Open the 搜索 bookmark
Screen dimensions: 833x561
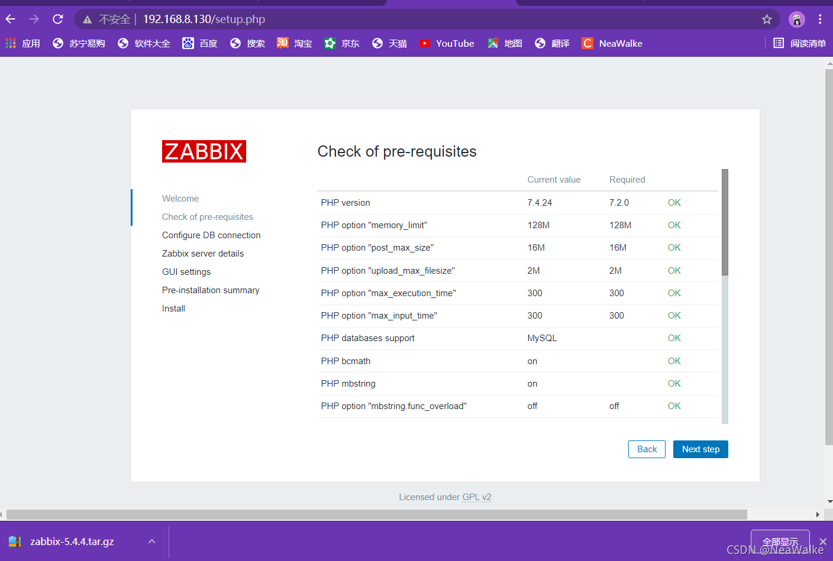(247, 43)
